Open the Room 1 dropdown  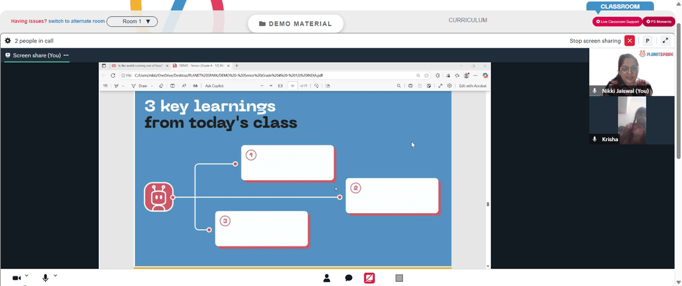132,21
